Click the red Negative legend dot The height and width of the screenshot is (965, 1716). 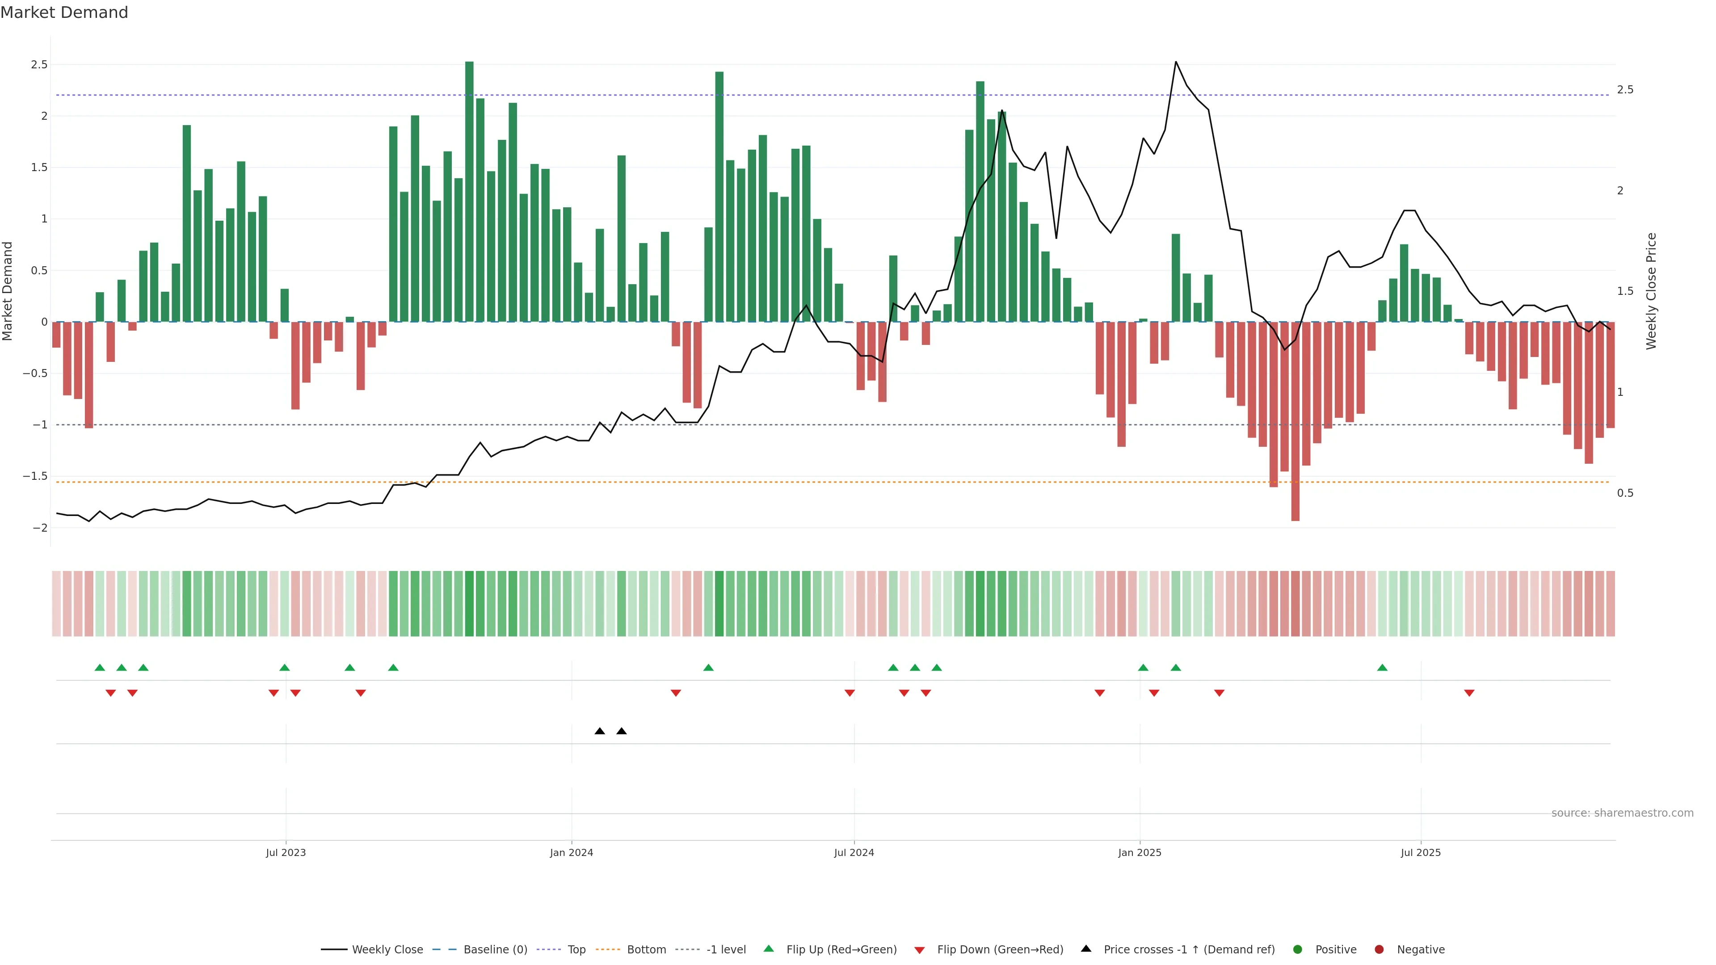pyautogui.click(x=1379, y=949)
